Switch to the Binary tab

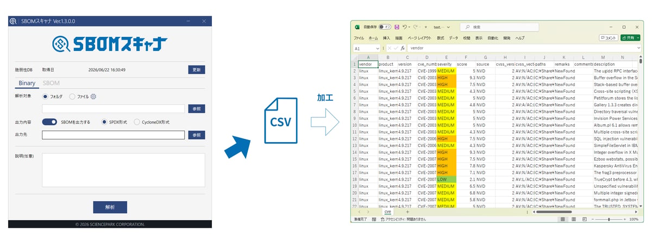pos(27,83)
